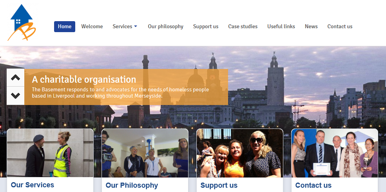Expand the Services dropdown caret
Viewport: 386px width, 192px height.
tap(136, 27)
